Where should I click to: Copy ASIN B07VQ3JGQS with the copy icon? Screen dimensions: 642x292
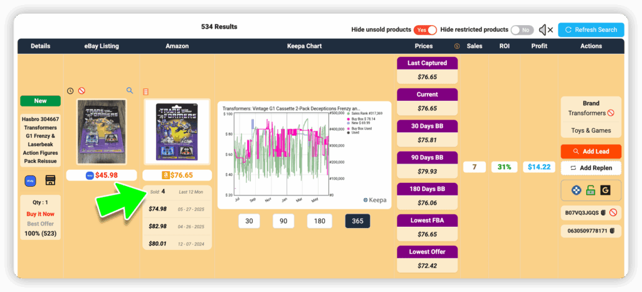tap(603, 212)
